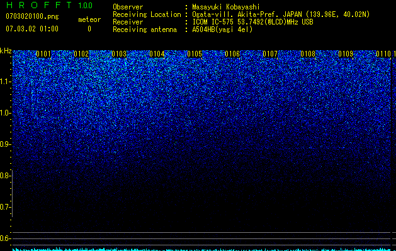
Task: Click the Receiving Location label
Action: (x=147, y=14)
